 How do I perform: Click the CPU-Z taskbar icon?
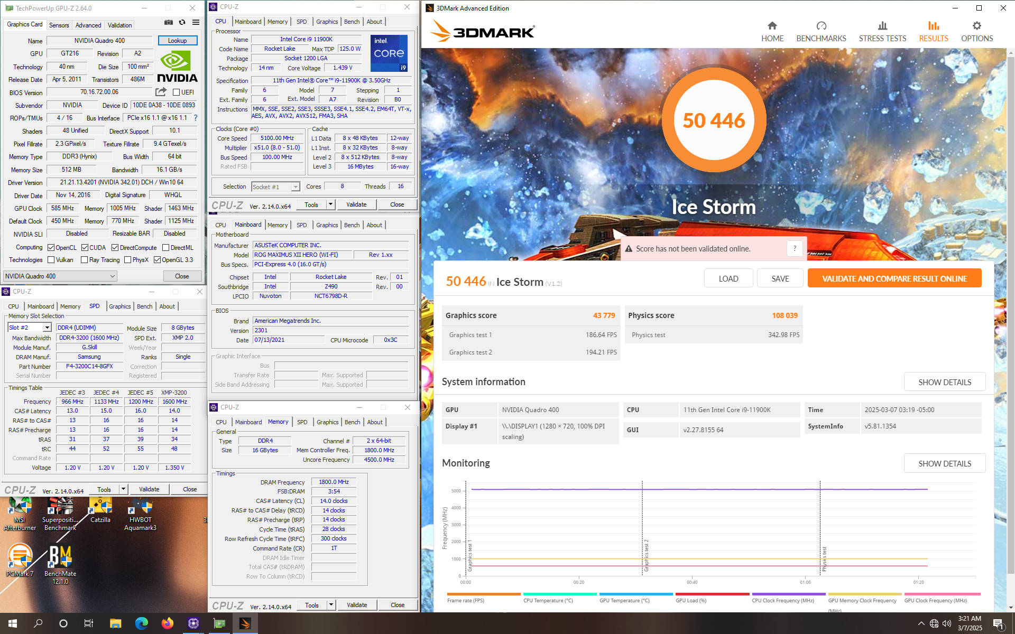click(193, 623)
